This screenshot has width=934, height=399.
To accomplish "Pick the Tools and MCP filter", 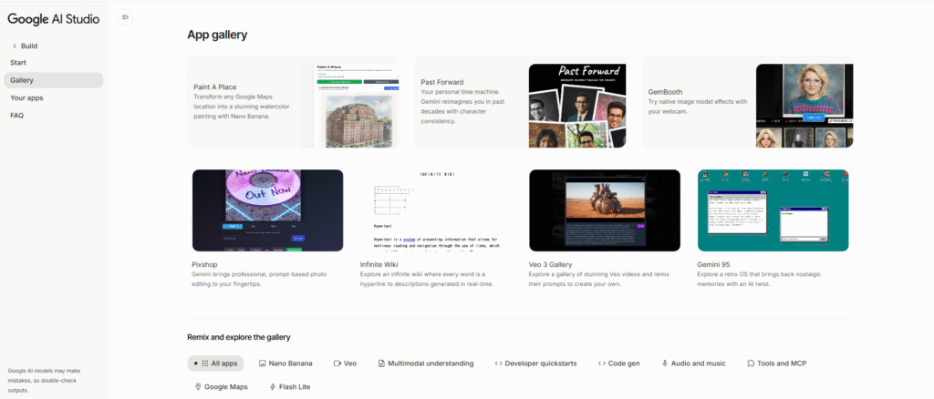I will [x=775, y=363].
